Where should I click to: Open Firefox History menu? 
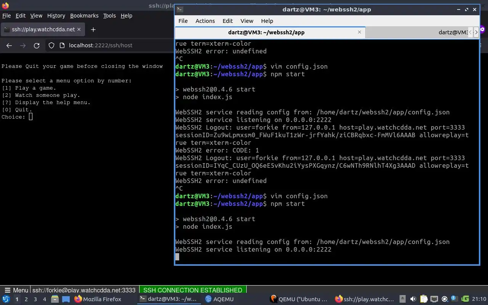point(56,16)
